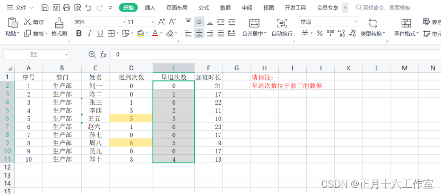Click Wrap Text (自动换行) button

(282, 27)
